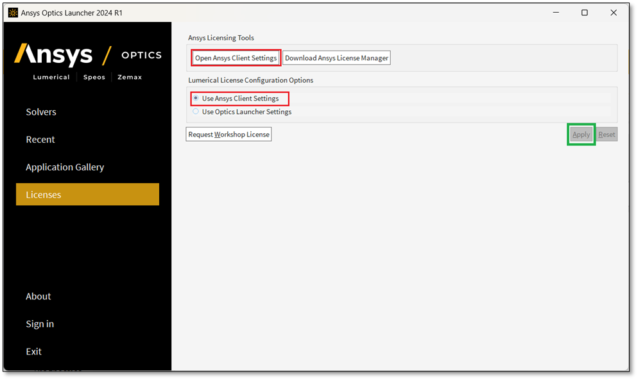
Task: Click Request Workshop License button
Action: (228, 135)
